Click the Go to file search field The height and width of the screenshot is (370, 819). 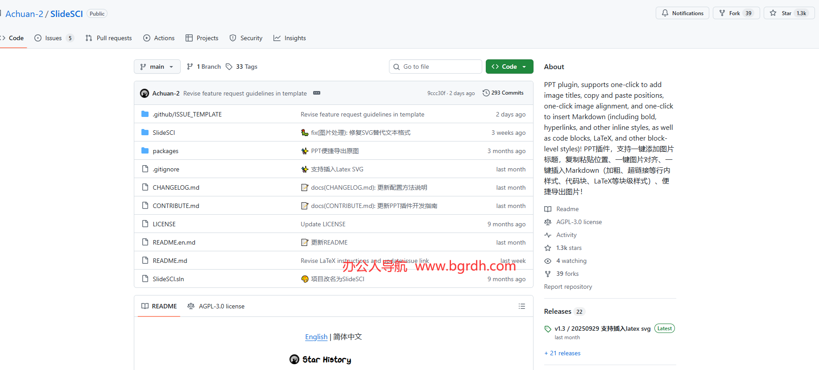tap(435, 67)
